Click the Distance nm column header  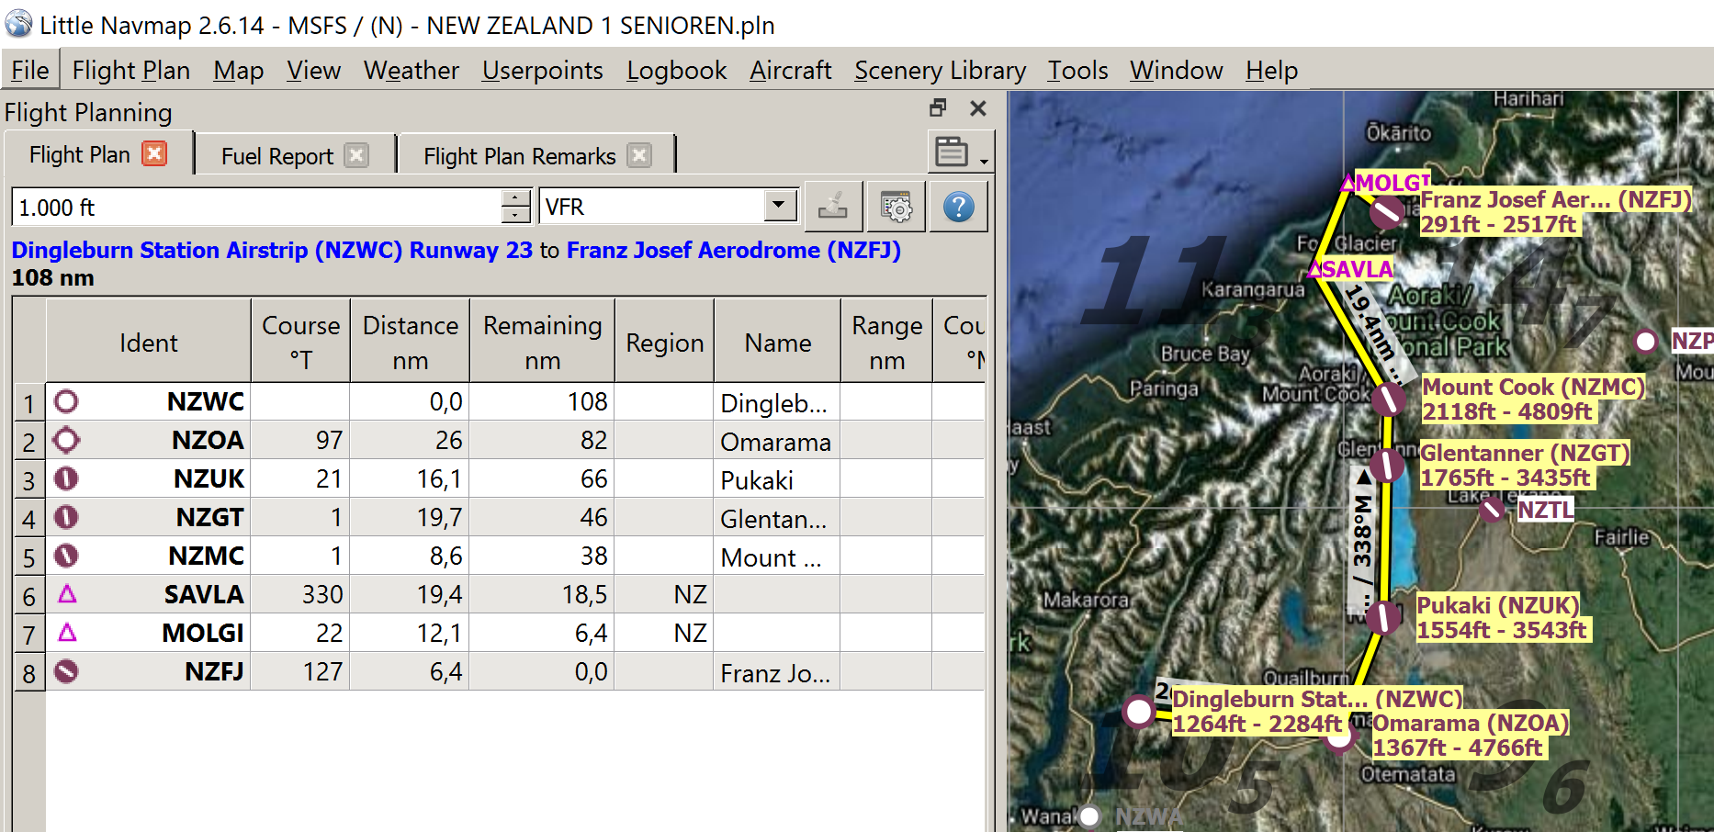click(410, 341)
